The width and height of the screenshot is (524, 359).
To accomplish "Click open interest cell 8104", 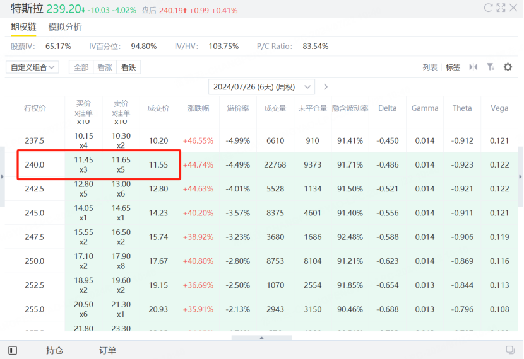I will pos(313,261).
